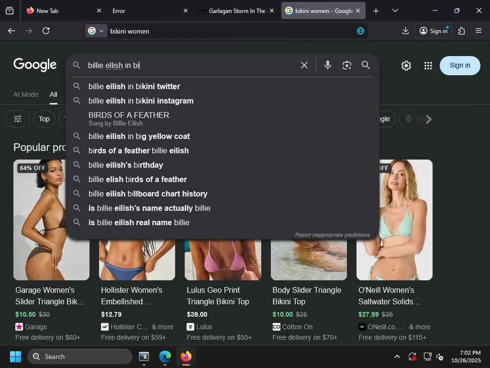Close the New Tab tab
The width and height of the screenshot is (490, 368).
tap(99, 11)
